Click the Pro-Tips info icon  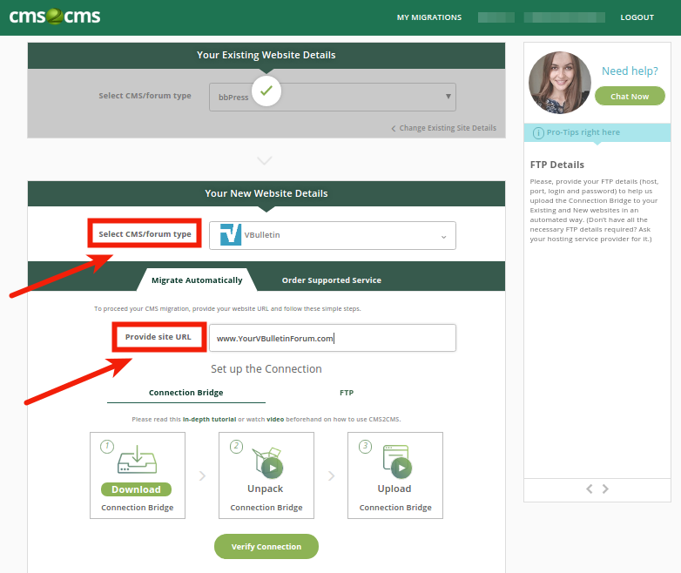tap(538, 133)
